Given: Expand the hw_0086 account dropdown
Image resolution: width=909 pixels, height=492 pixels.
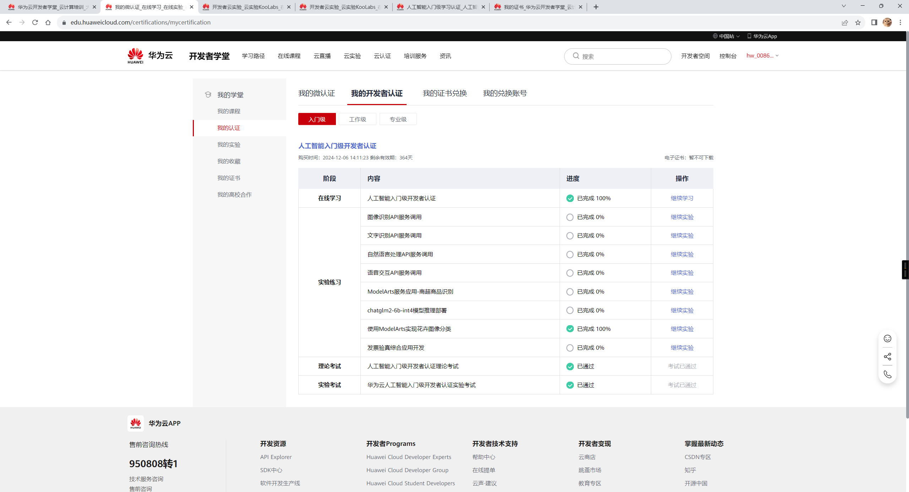Looking at the screenshot, I should (x=762, y=55).
